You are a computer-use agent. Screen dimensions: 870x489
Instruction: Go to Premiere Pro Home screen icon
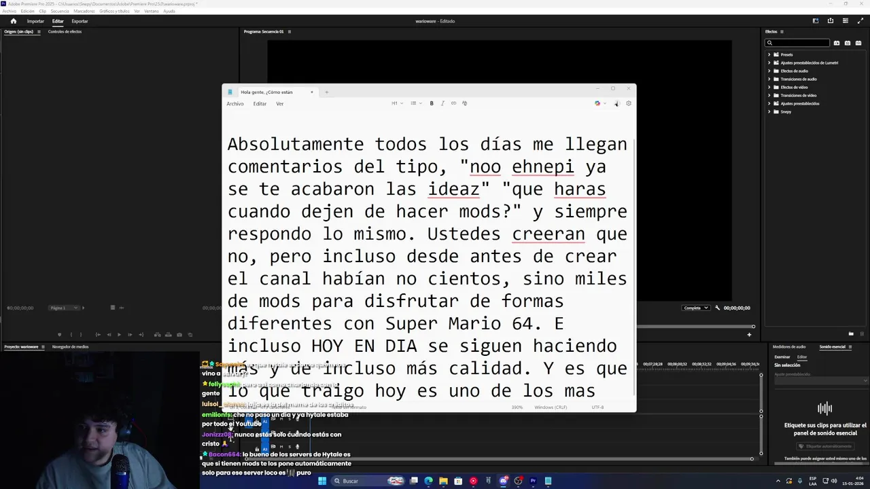[13, 21]
